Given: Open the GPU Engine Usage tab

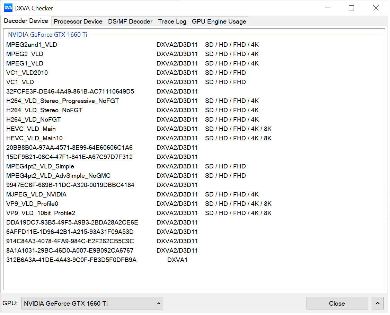Looking at the screenshot, I should coord(219,21).
